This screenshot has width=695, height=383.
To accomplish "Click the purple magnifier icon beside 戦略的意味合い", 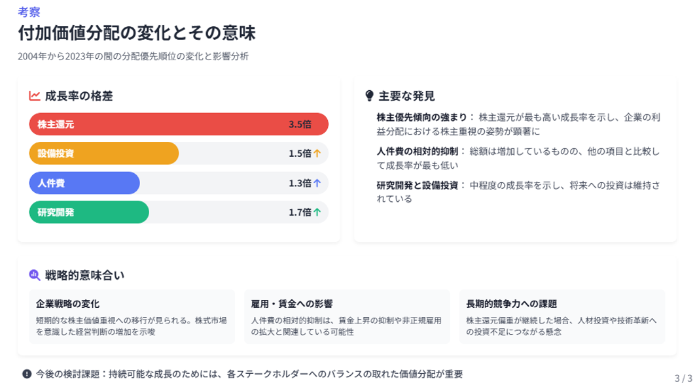I will click(x=35, y=275).
